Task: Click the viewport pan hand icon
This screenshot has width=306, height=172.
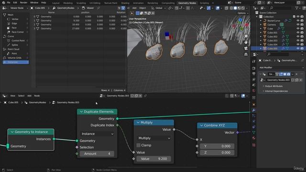Action: [x=246, y=42]
